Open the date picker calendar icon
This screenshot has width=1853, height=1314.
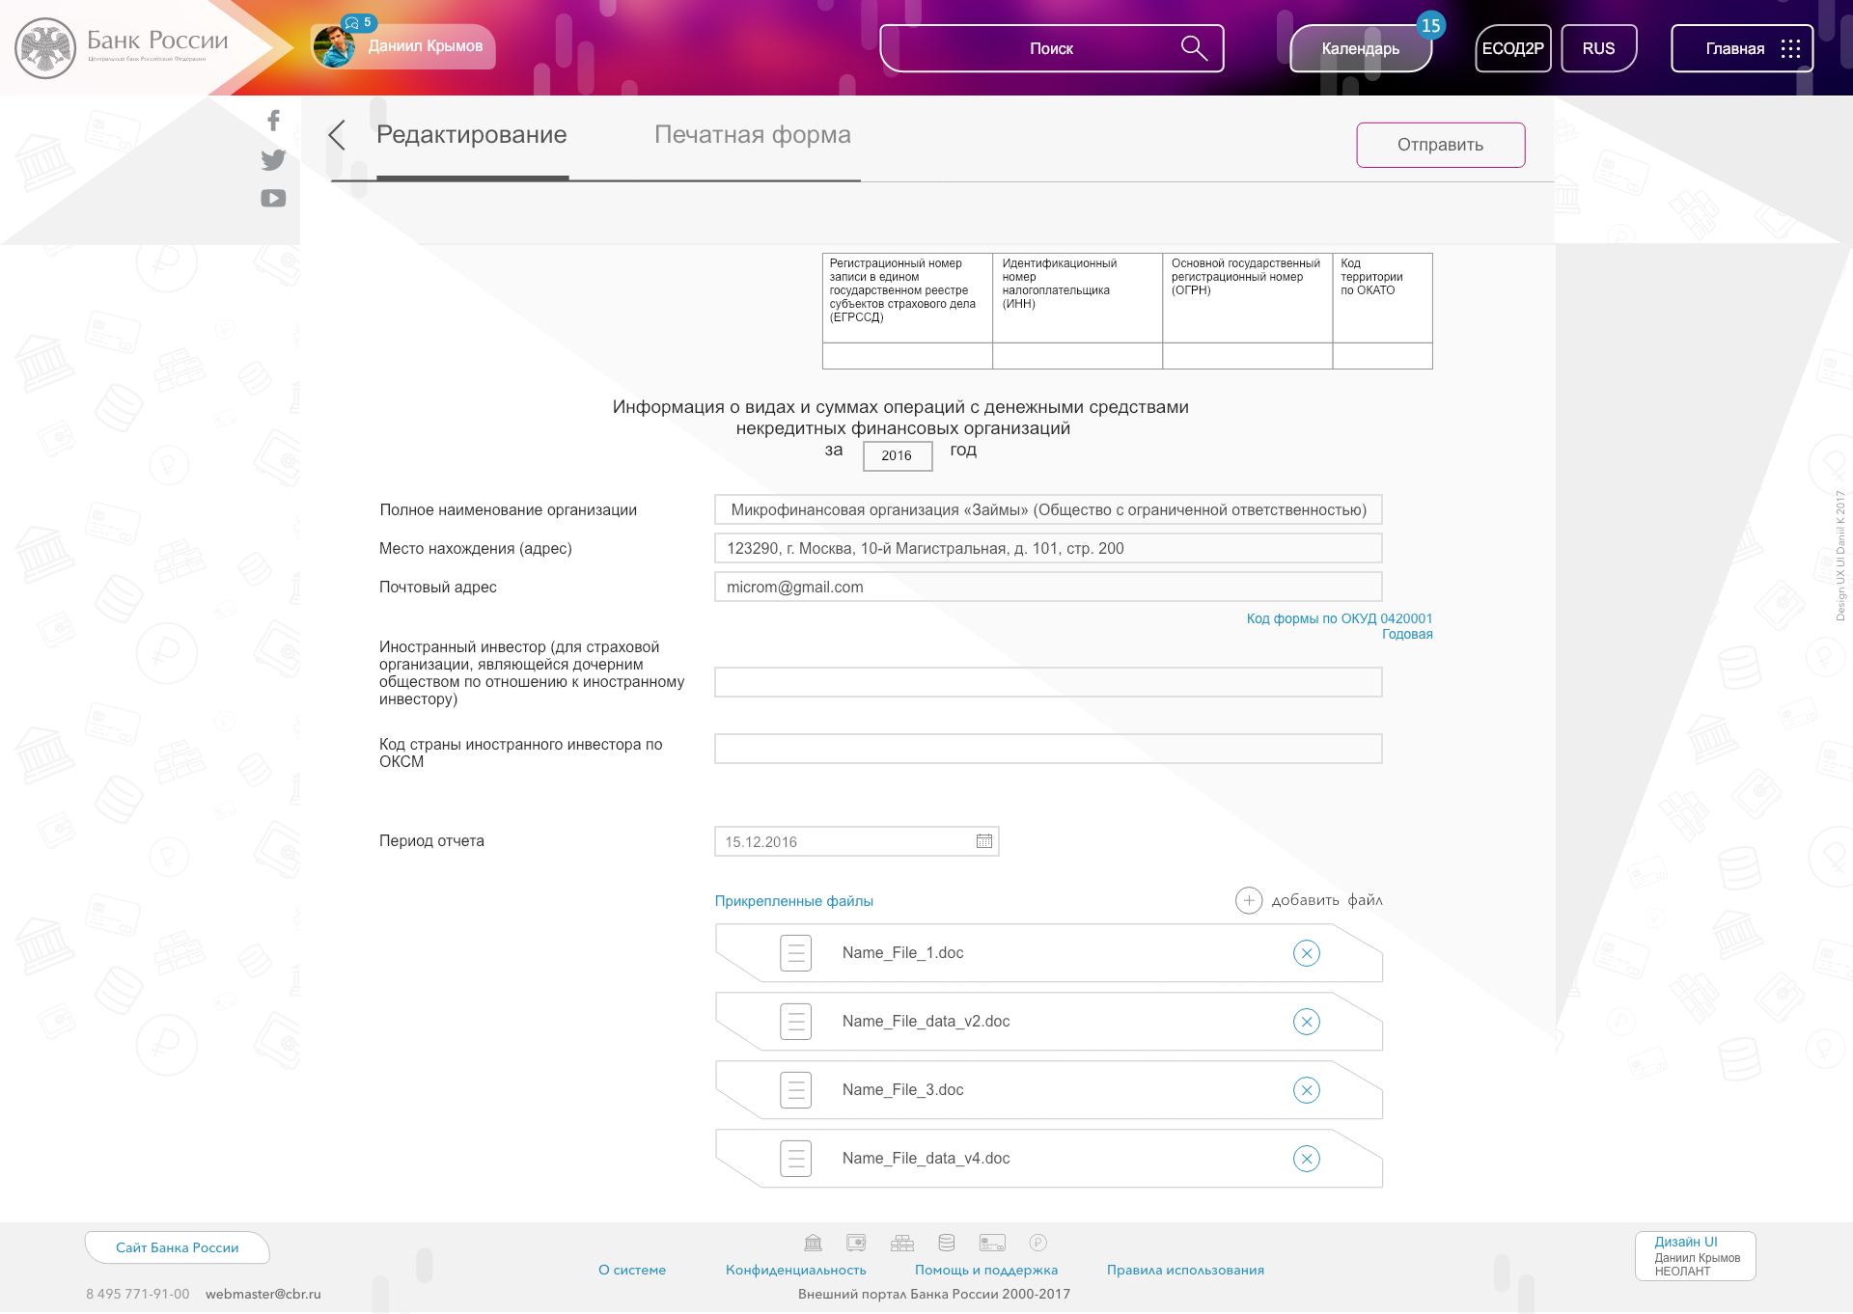click(983, 841)
